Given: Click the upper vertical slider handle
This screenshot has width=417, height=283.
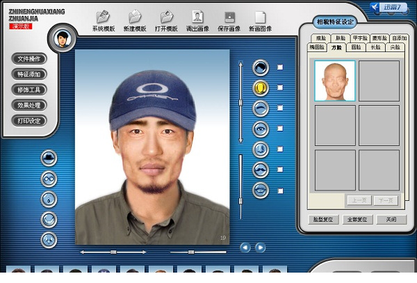Looking at the screenshot, I should pos(240,102).
